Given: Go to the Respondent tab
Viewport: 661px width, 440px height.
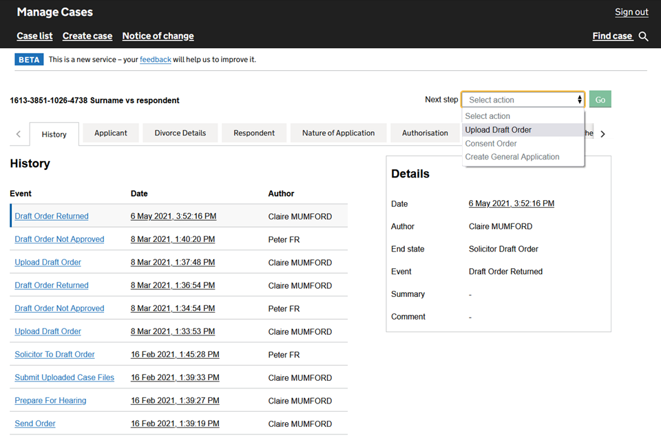Looking at the screenshot, I should coord(254,133).
